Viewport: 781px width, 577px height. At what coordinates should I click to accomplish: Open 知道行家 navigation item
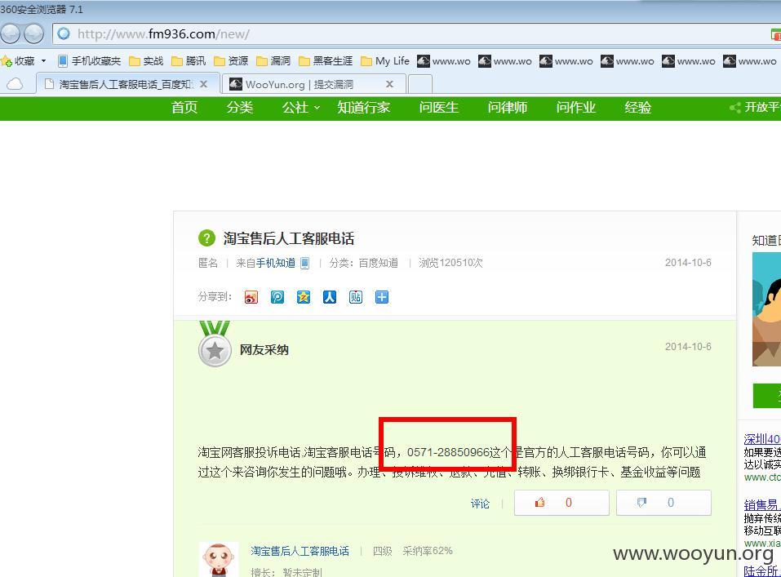point(364,108)
